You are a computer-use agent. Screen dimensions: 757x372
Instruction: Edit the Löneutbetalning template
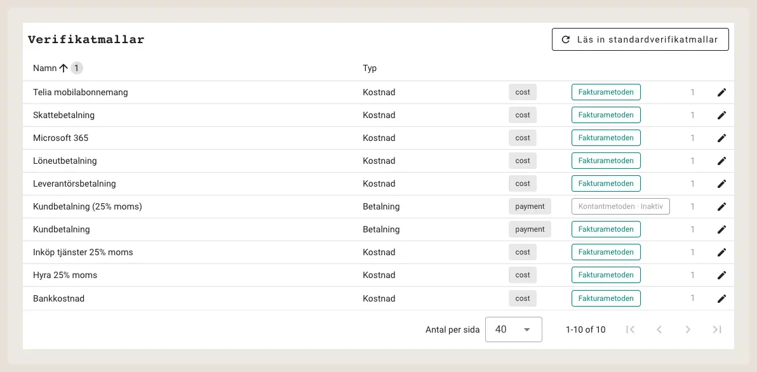pyautogui.click(x=722, y=161)
